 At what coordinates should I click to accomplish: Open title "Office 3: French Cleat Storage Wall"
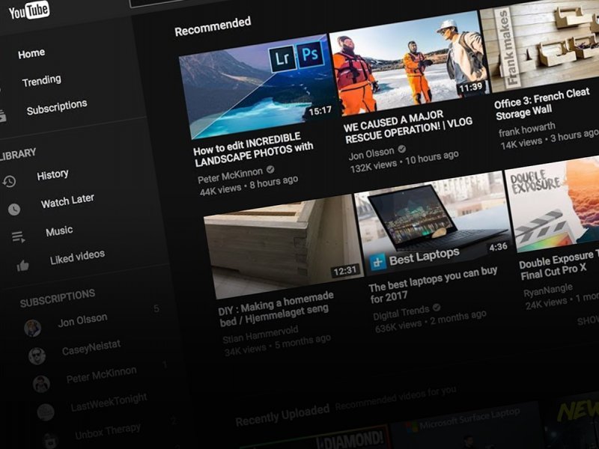pyautogui.click(x=541, y=103)
